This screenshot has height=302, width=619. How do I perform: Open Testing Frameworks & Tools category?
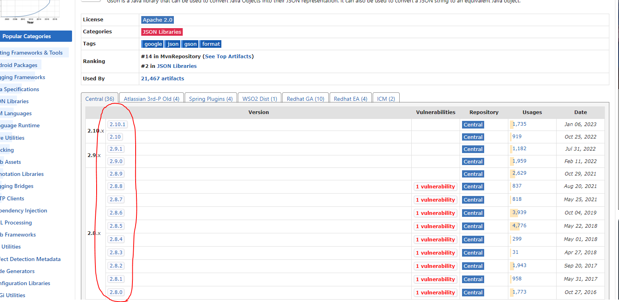tap(31, 53)
